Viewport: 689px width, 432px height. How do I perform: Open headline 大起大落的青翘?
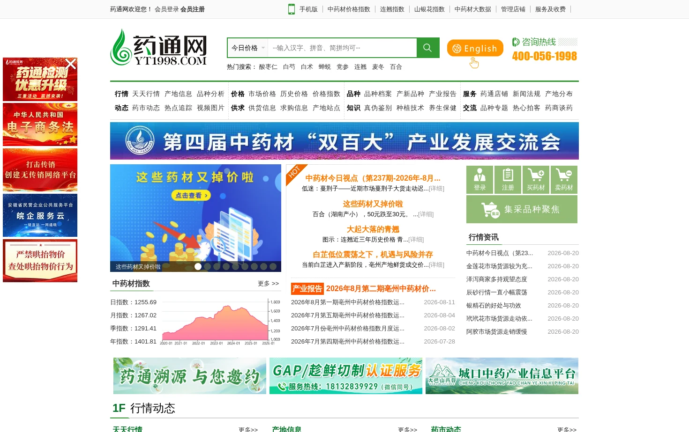(373, 229)
